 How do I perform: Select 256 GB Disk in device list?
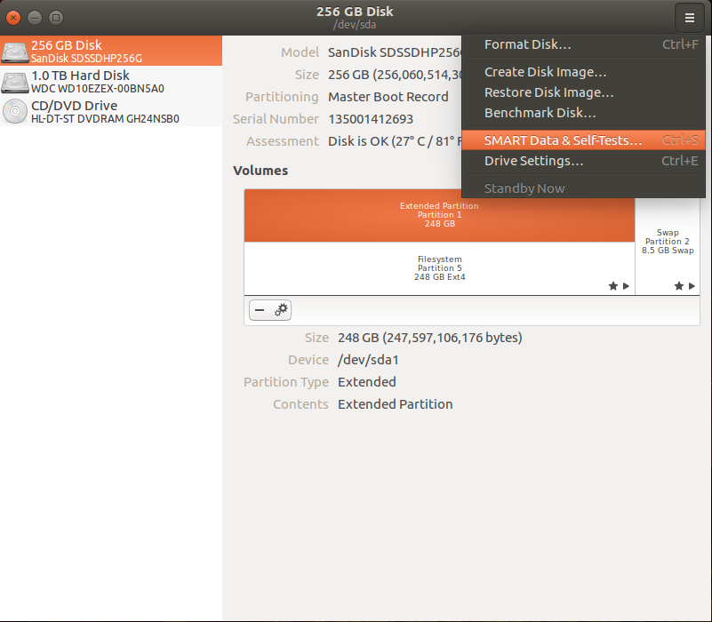click(x=111, y=51)
